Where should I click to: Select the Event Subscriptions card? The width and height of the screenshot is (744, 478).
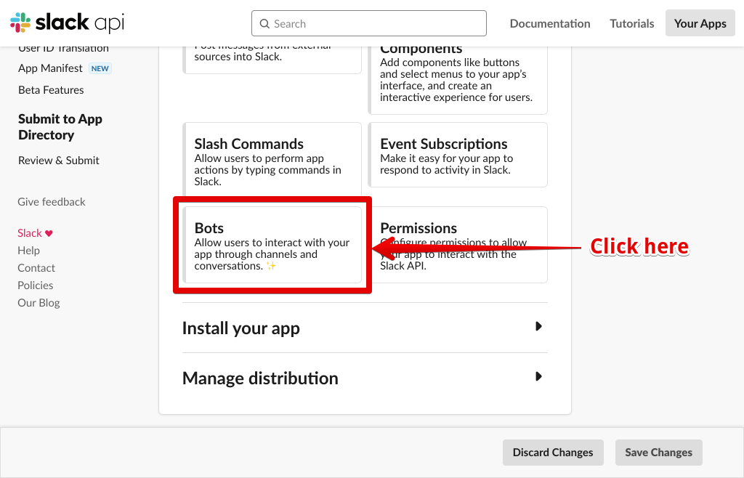[x=458, y=155]
